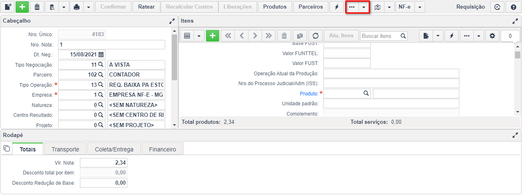The image size is (522, 195).
Task: Click the NF-e button
Action: 405,7
